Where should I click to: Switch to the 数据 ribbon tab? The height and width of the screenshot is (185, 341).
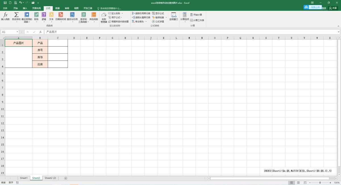[x=57, y=8]
